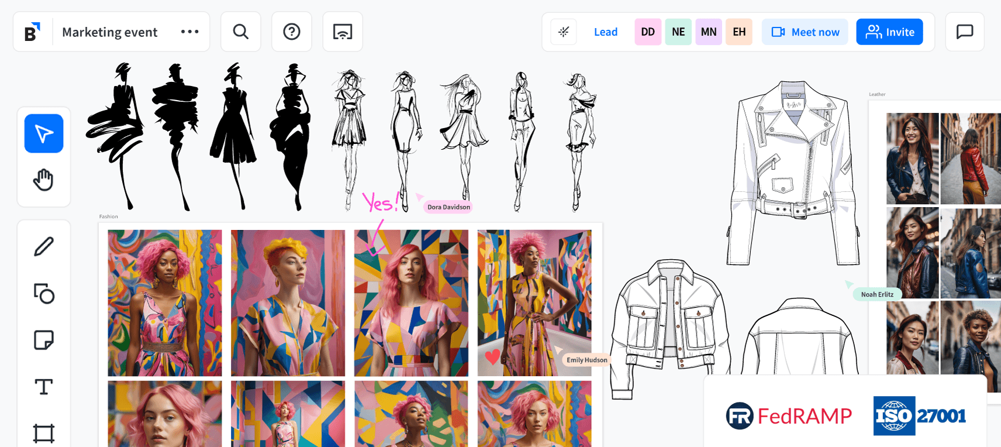
Task: Open the three-dot more options menu
Action: tap(189, 32)
